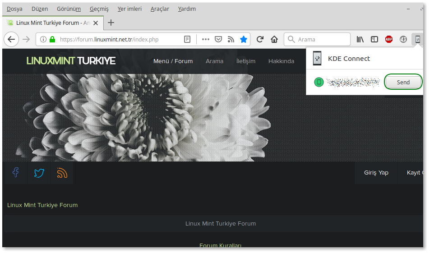The width and height of the screenshot is (448, 272).
Task: Focus the Arama search box
Action: (x=317, y=39)
